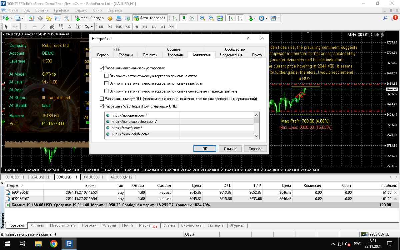Open the new chart dropdown arrow
Viewport: 400px width, 250px height.
[x=11, y=18]
